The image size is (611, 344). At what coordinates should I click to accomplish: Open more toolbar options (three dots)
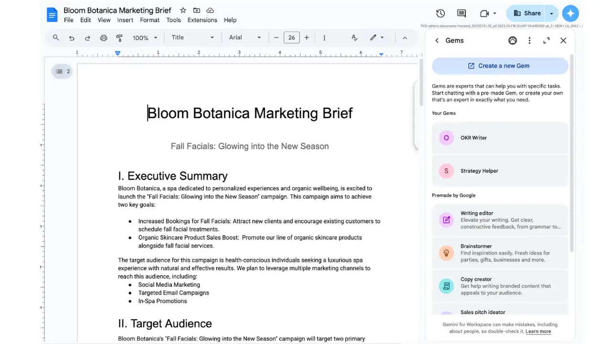[x=325, y=38]
